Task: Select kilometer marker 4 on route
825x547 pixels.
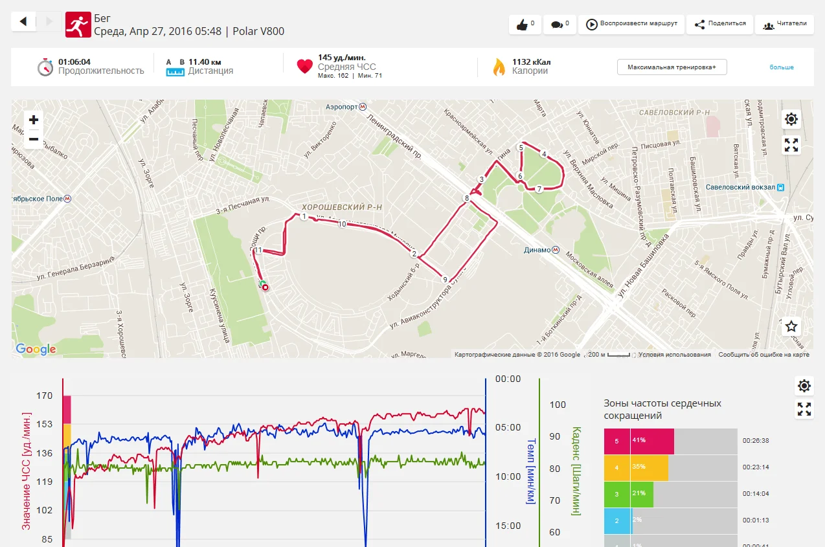Action: [x=544, y=154]
